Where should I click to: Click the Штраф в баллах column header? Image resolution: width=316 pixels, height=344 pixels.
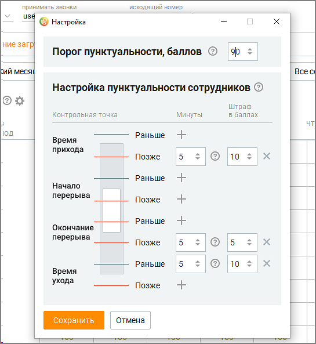click(x=243, y=111)
